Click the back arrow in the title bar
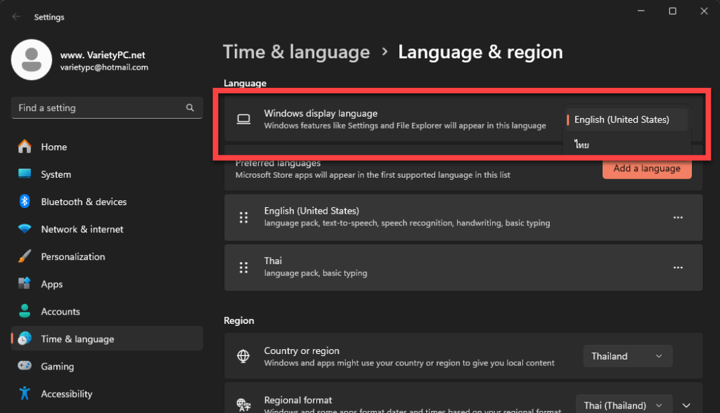The width and height of the screenshot is (720, 413). point(15,17)
